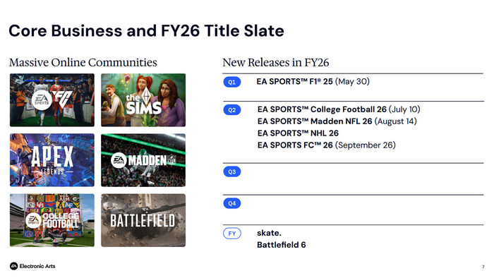Click the slide title Core Business heading

click(147, 31)
